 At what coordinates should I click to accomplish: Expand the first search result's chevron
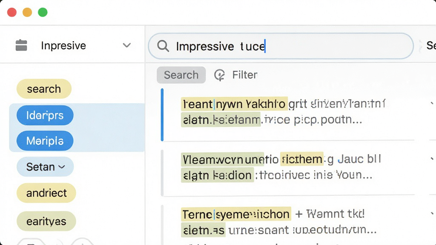pyautogui.click(x=432, y=103)
